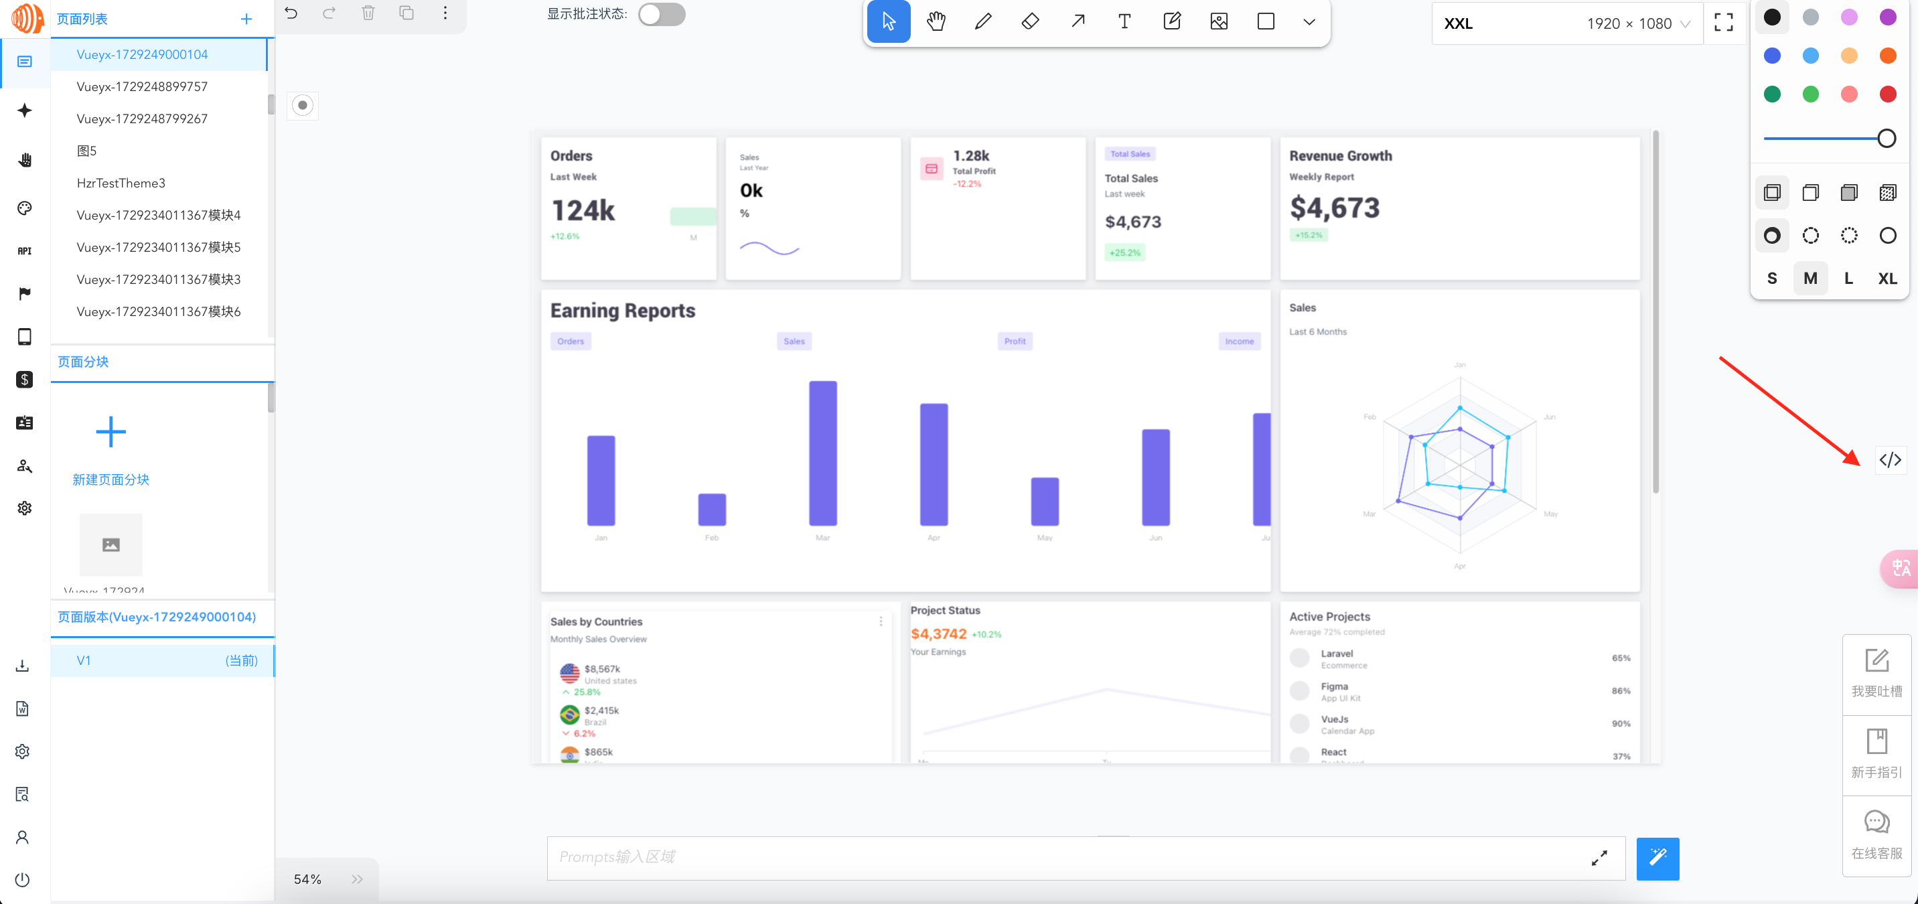The image size is (1918, 904).
Task: Open the 在线客服 support button
Action: click(x=1876, y=835)
